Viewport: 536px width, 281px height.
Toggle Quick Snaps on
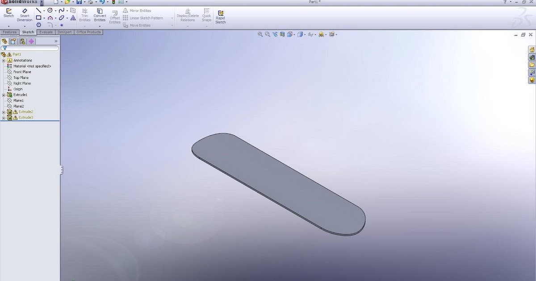pos(206,17)
